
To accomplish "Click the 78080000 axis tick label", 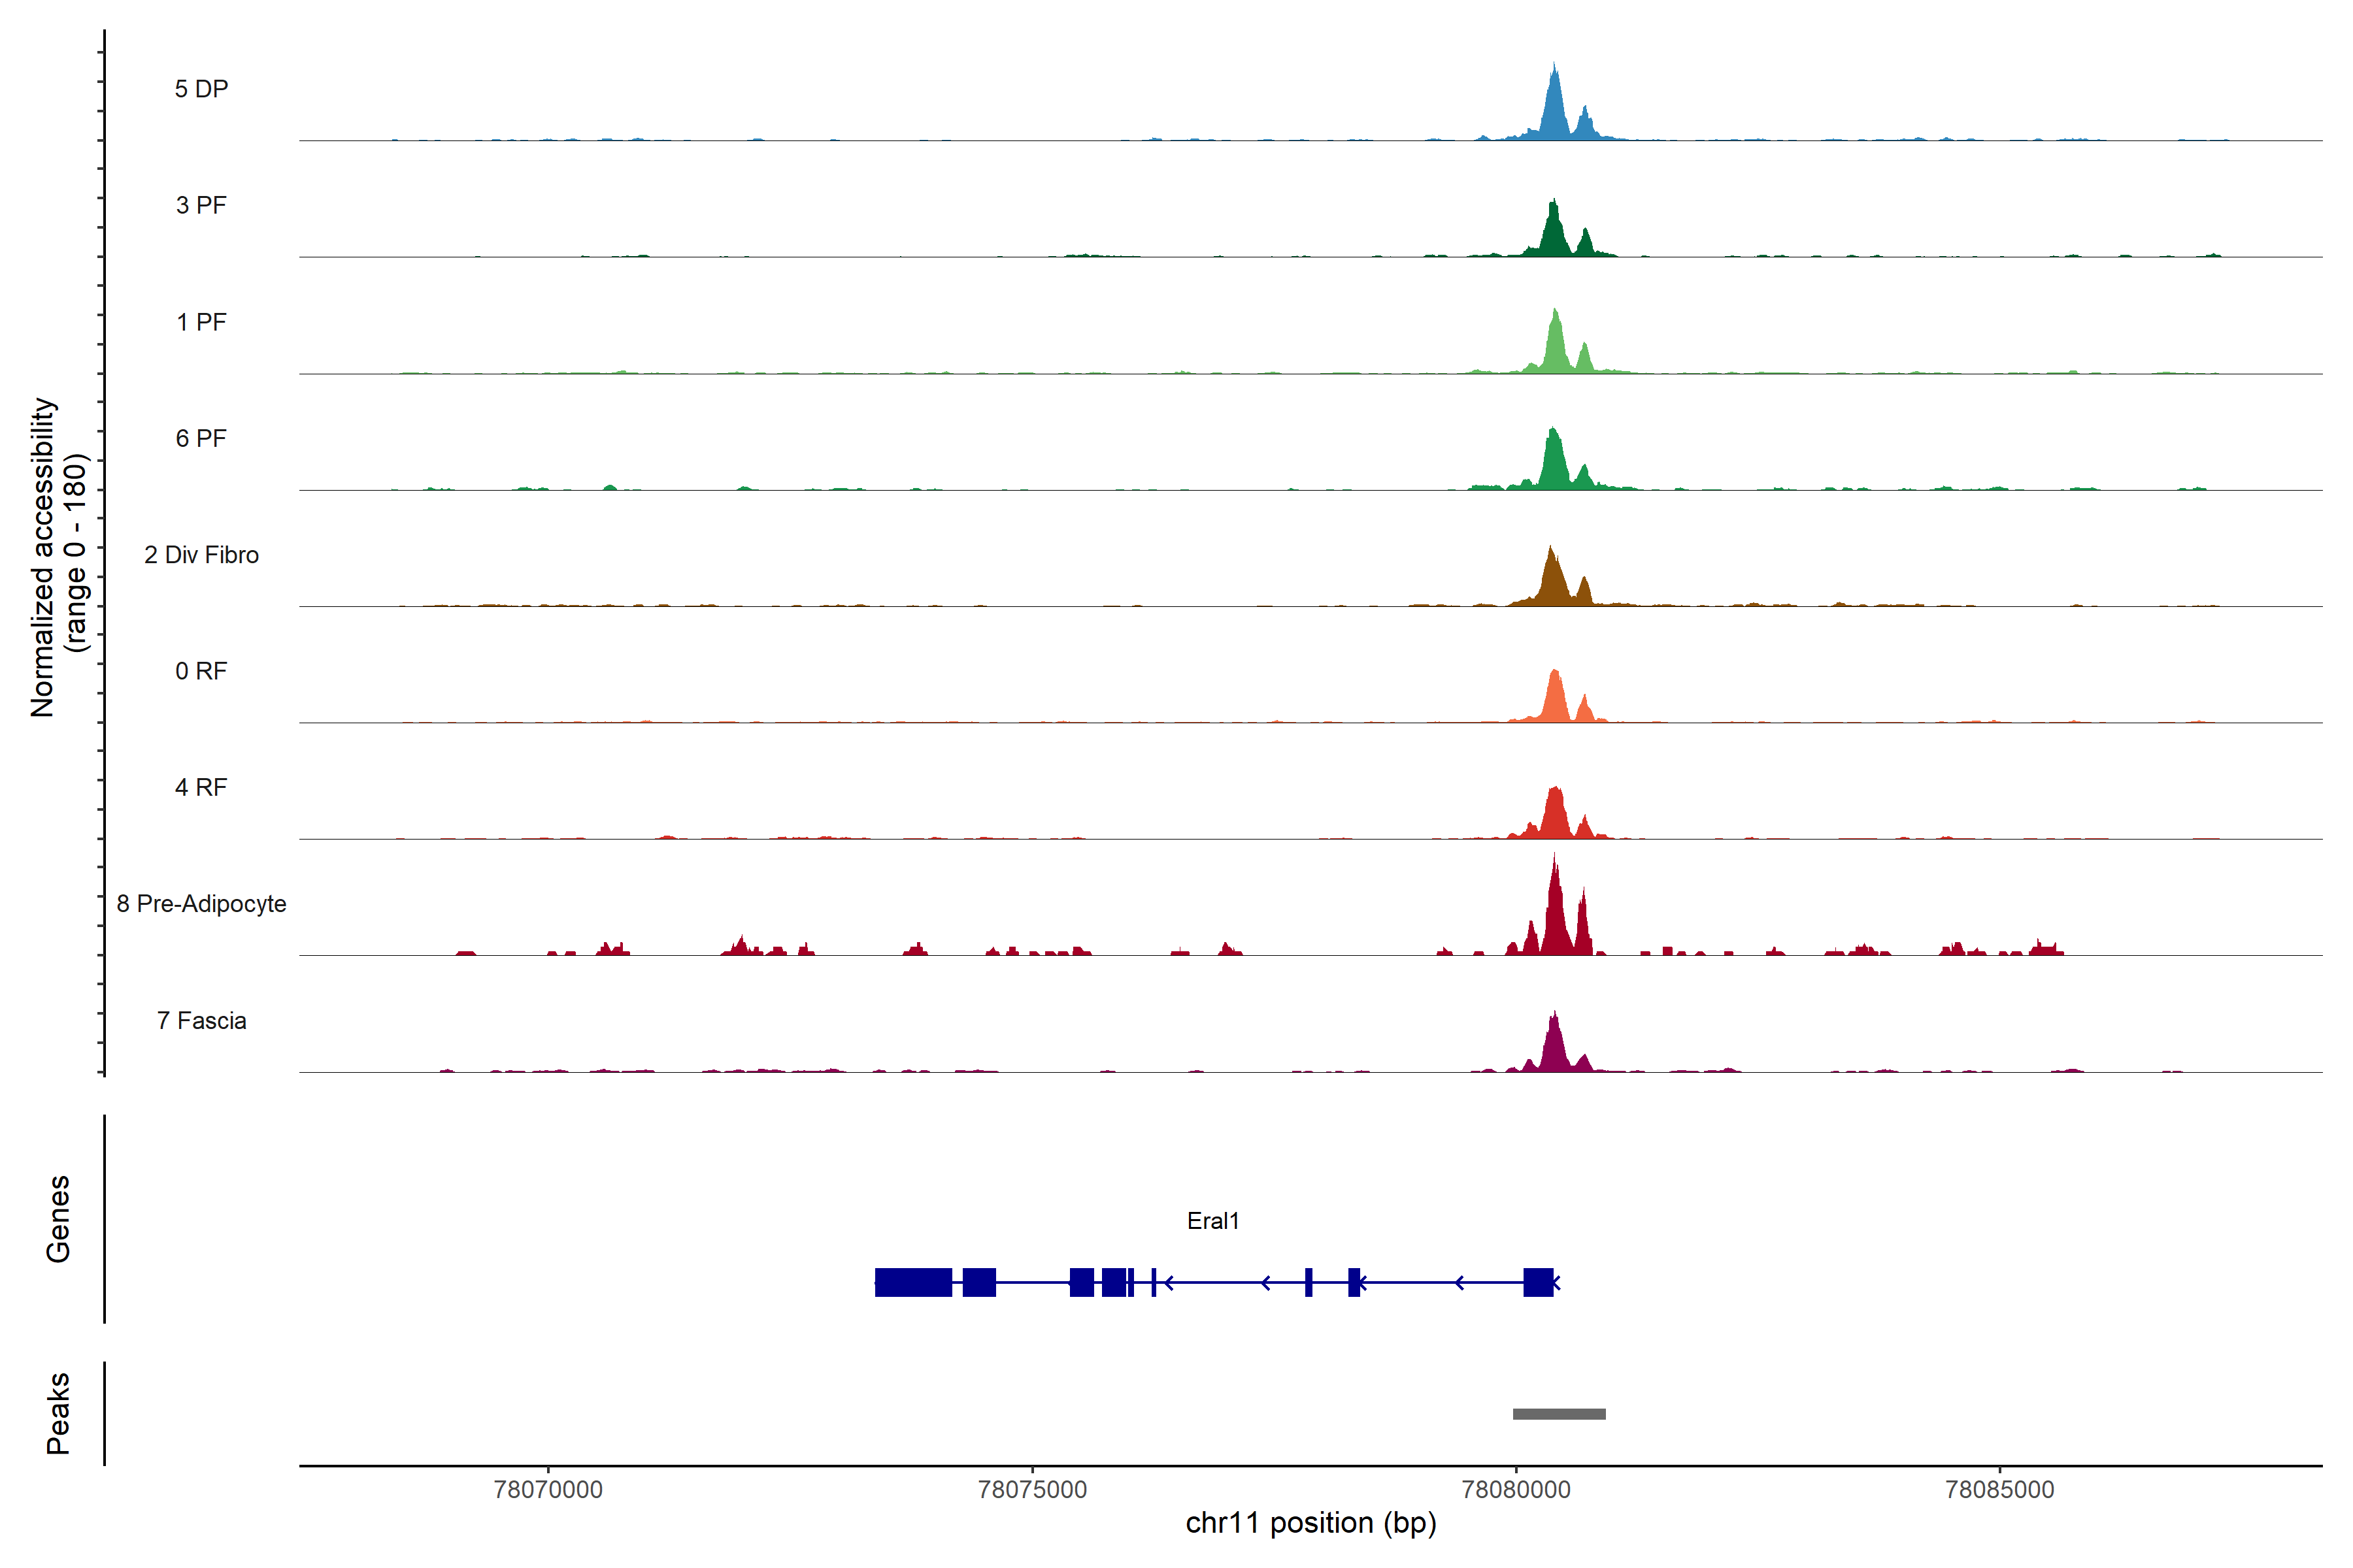I will 1516,1490.
